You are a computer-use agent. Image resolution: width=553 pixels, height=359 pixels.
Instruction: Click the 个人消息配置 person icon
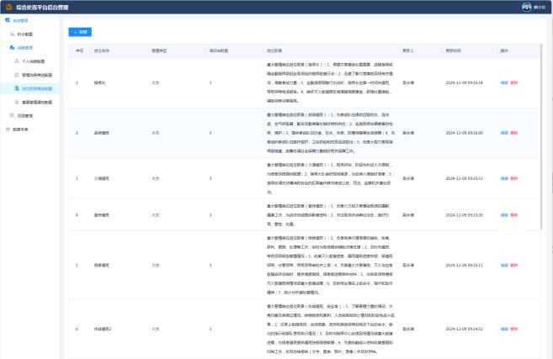[x=17, y=61]
